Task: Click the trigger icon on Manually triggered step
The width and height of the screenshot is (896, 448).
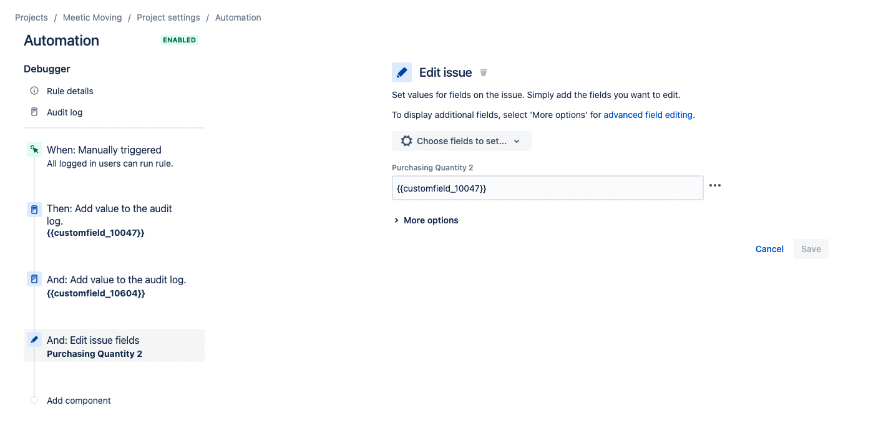Action: [x=34, y=149]
